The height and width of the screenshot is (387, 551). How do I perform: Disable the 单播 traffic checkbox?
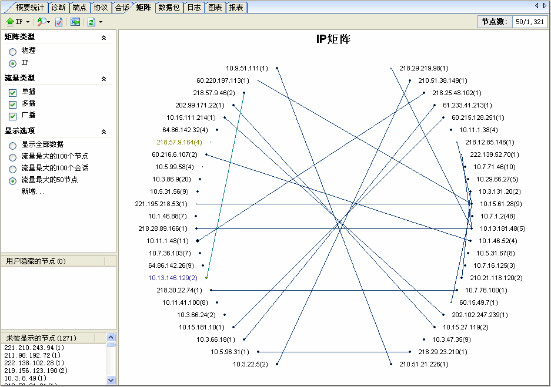[x=12, y=92]
